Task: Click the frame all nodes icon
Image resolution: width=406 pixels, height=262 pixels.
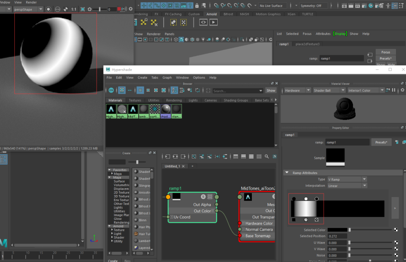Action: point(194,156)
